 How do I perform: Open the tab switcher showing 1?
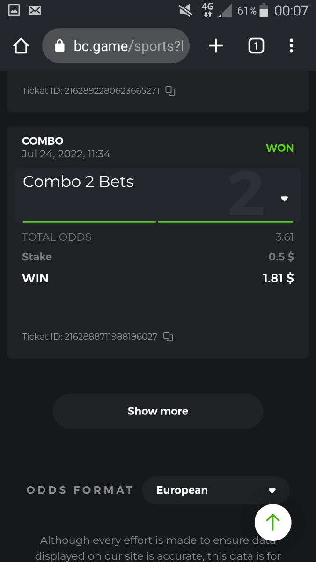coord(256,46)
